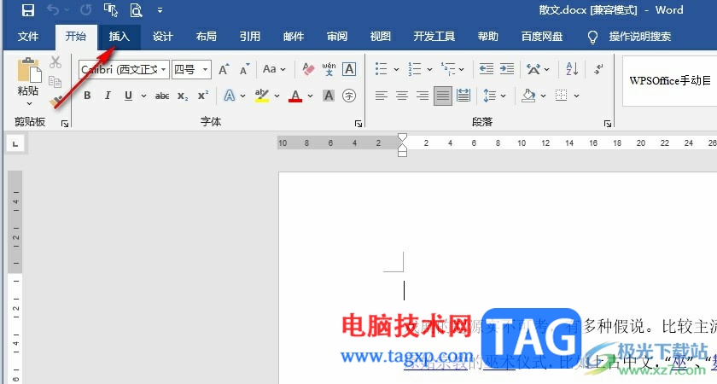Apply text effects with the outlined A icon
Screen dimensions: 717x384
tap(230, 96)
